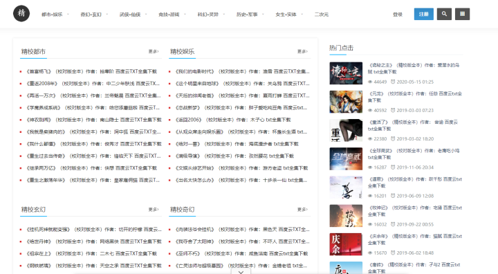Open the 《牧神记》 title in 热门点击
Viewport: 498px width, 274px height.
click(x=415, y=211)
